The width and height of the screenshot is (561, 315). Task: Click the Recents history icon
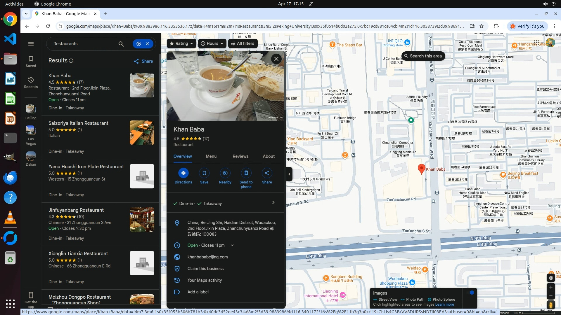point(31,80)
